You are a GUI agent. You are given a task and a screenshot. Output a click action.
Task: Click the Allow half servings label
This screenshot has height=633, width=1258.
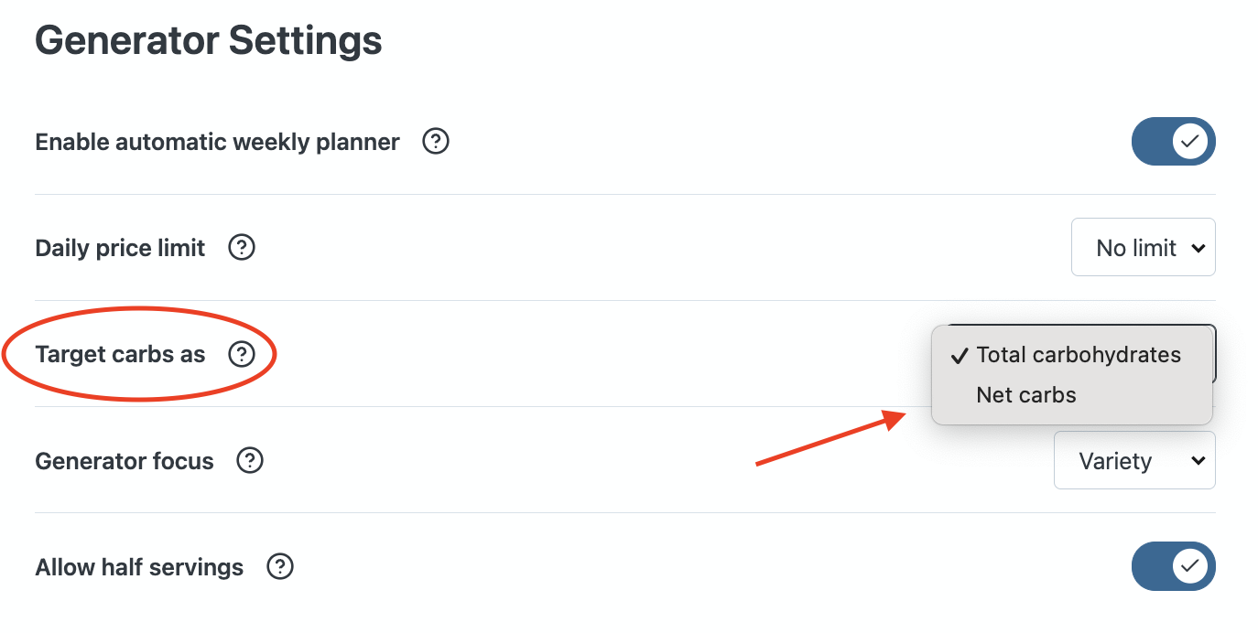click(139, 567)
